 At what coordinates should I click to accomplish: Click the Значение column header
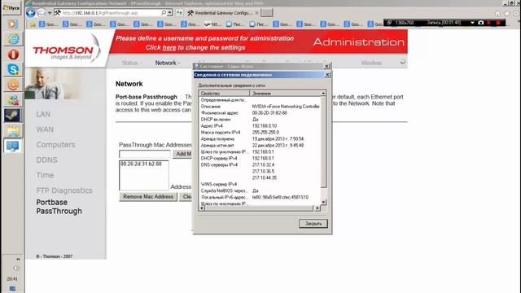(285, 94)
